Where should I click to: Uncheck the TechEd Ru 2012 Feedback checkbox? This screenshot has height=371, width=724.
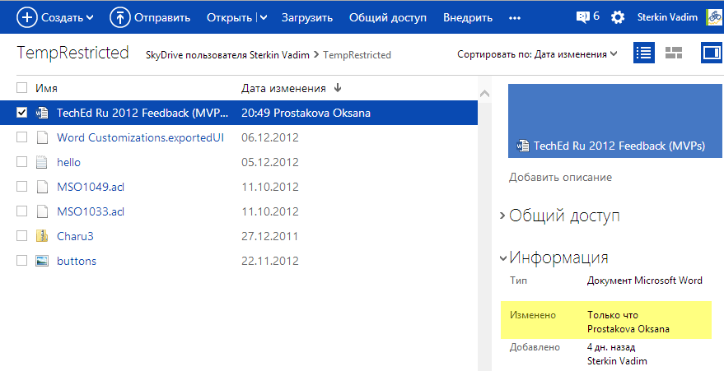click(21, 113)
